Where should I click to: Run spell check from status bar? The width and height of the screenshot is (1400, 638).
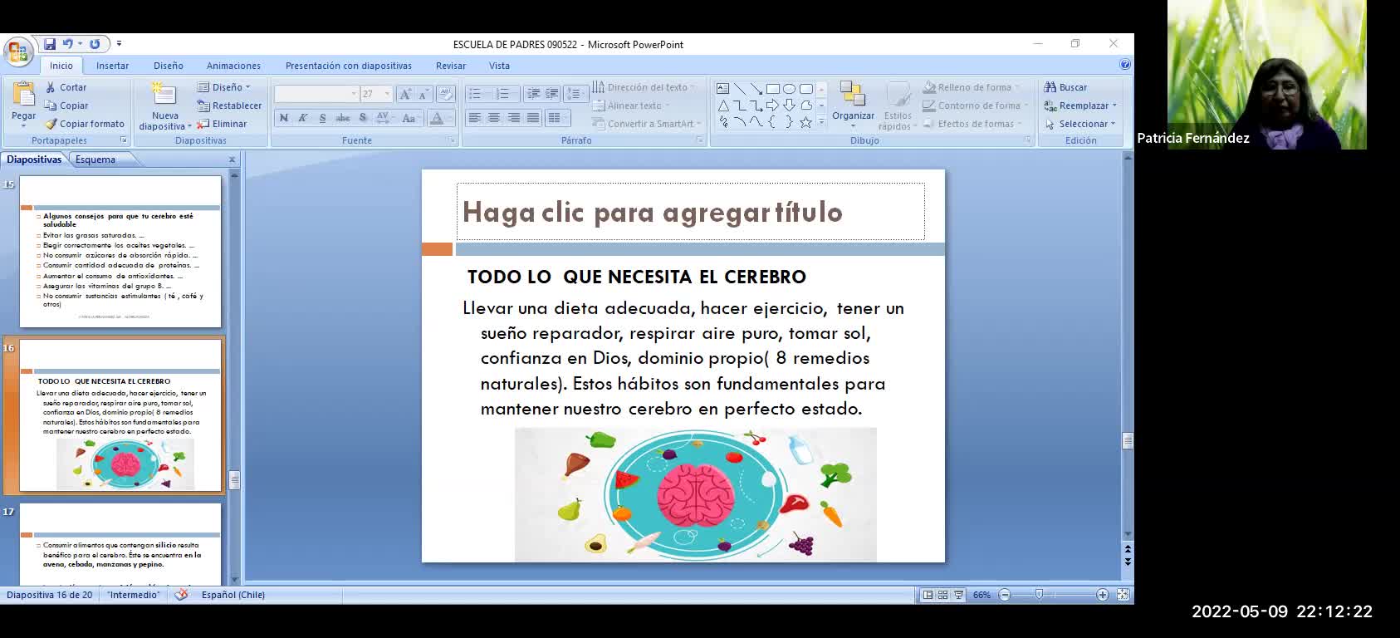coord(181,595)
